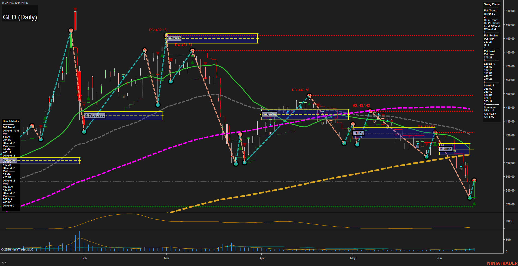The width and height of the screenshot is (518, 266).
Task: Click the 368.52 support level value
Action: (x=488, y=89)
